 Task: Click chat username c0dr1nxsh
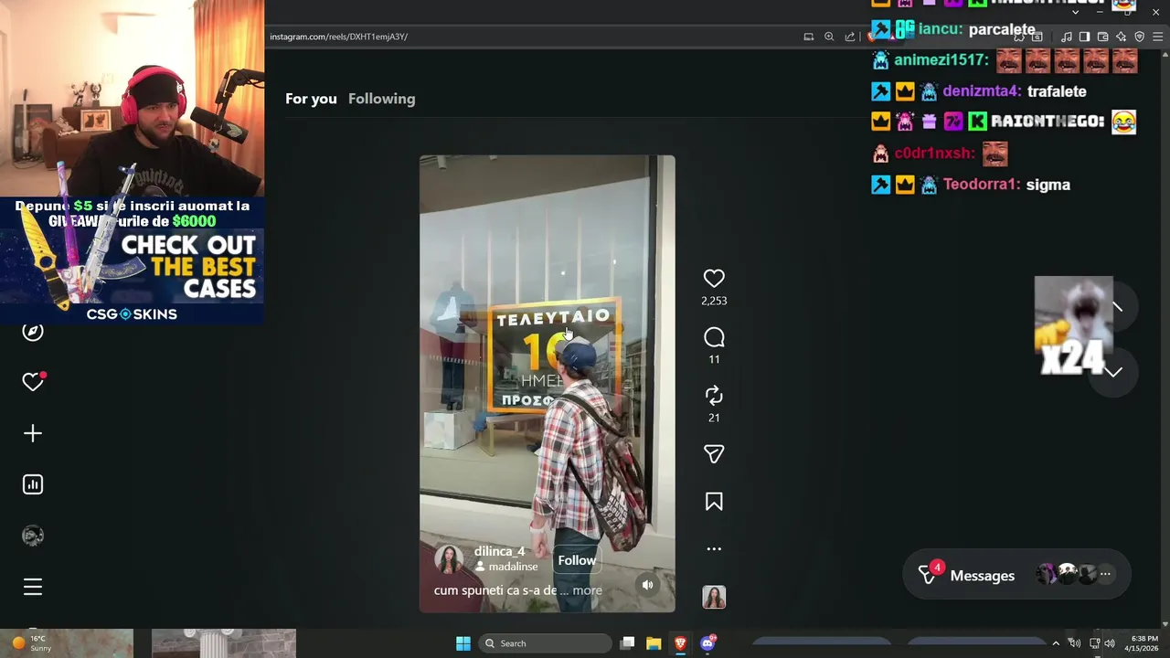click(933, 154)
